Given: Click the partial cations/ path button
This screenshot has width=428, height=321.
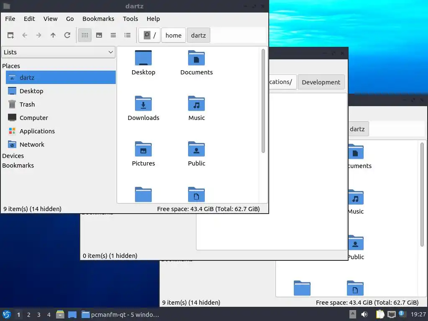Looking at the screenshot, I should [282, 82].
